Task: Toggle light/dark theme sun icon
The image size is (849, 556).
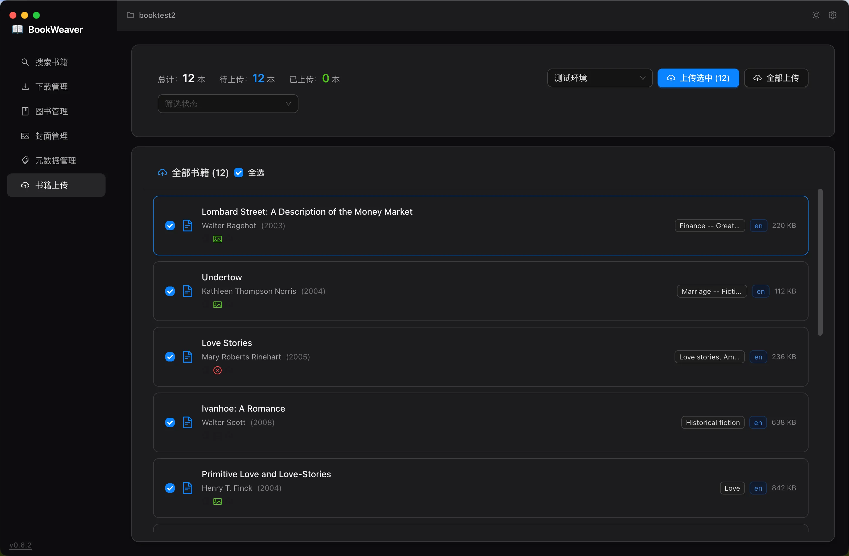Action: tap(816, 15)
